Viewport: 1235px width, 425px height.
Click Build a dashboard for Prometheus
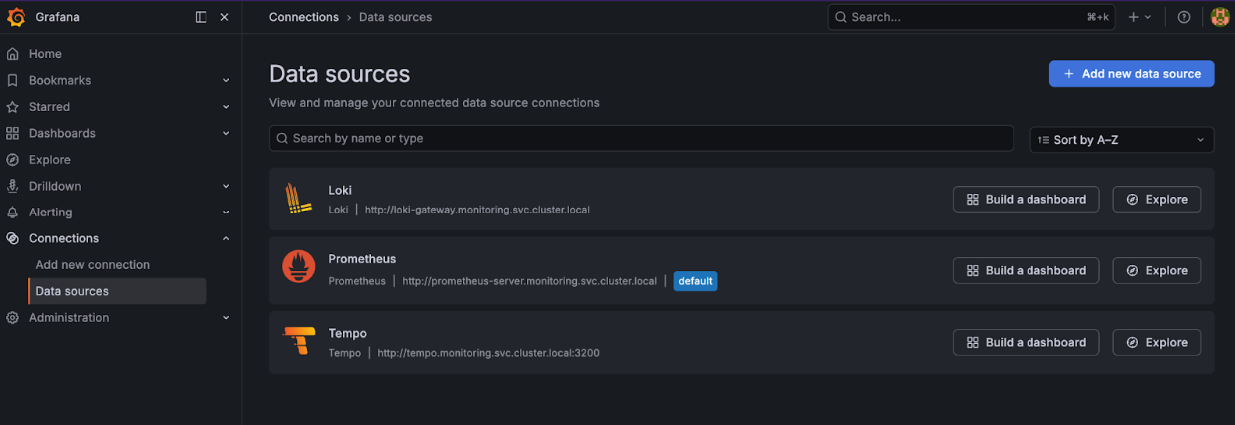(x=1026, y=270)
